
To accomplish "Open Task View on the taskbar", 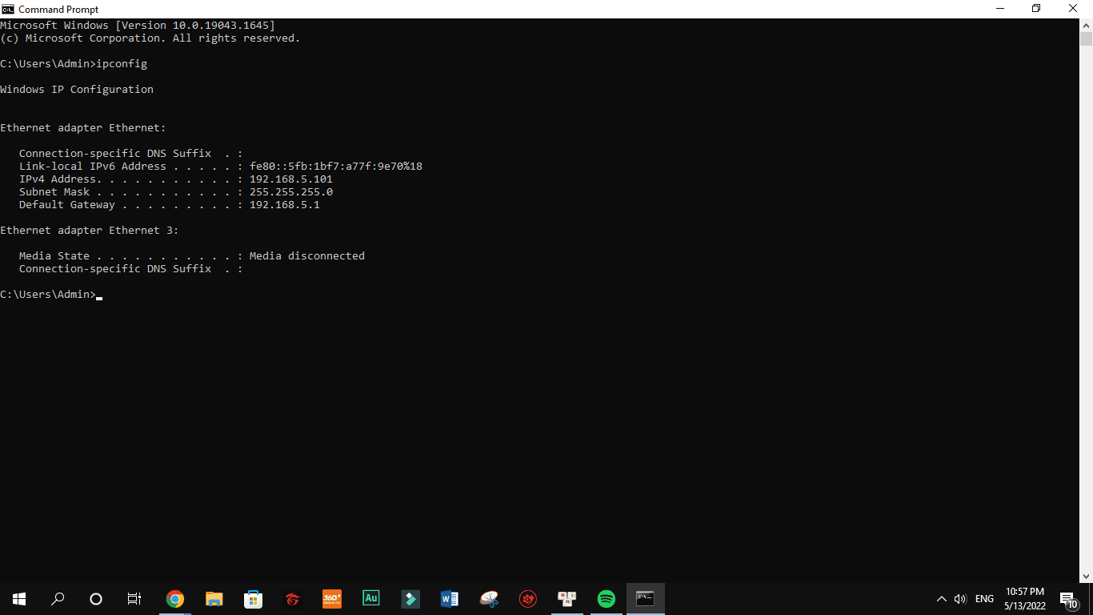I will tap(134, 598).
